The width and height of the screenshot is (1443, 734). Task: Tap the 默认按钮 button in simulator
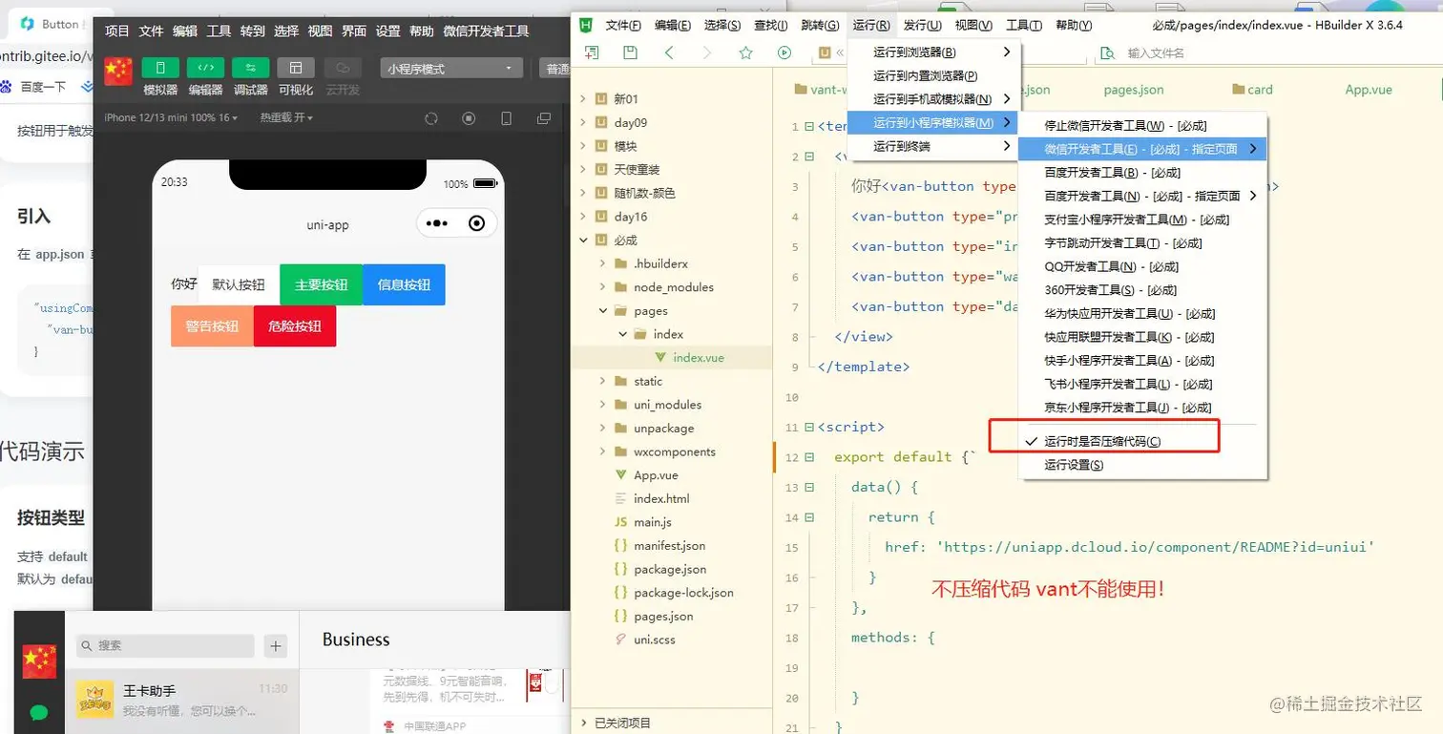tap(239, 284)
